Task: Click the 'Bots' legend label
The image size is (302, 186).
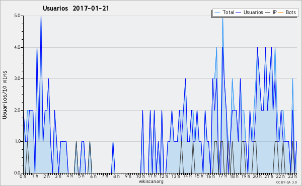Action: tap(290, 12)
